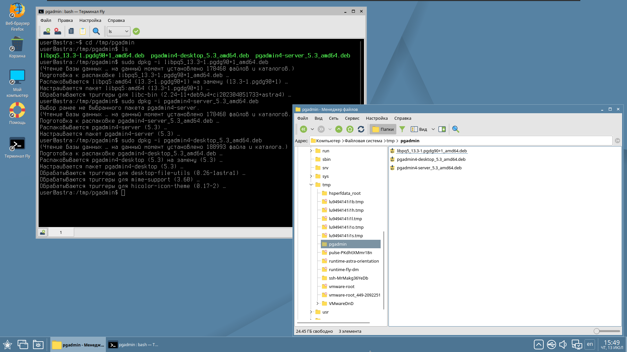
Task: Switch to the pgadmin bash terminal taskbar button
Action: point(134,344)
